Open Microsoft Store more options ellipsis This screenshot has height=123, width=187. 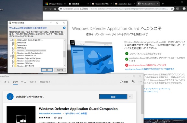tap(140, 82)
